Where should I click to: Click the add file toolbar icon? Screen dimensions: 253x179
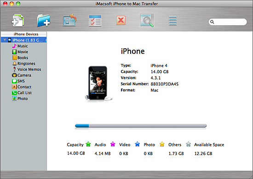pyautogui.click(x=17, y=20)
